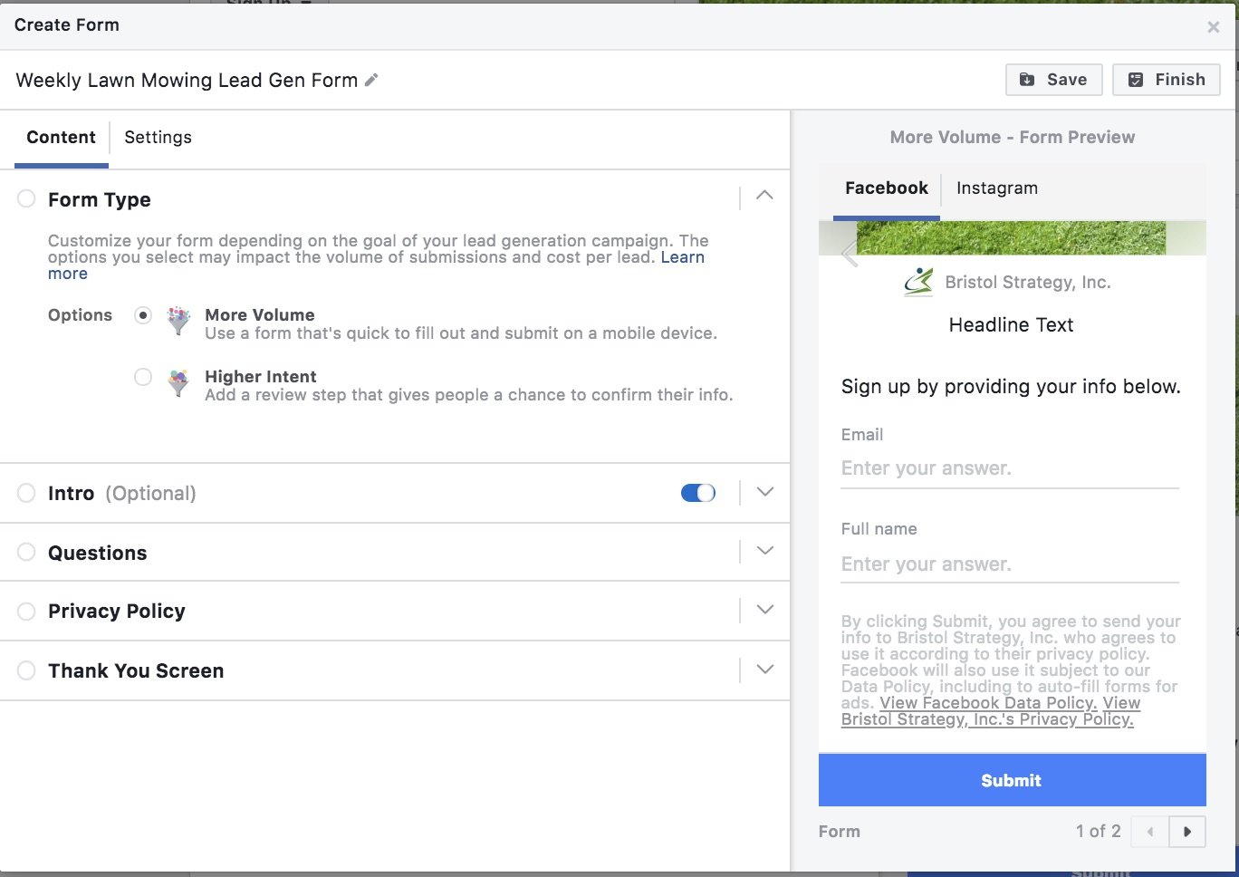
Task: Open View Facebook Data Policy link
Action: point(988,703)
